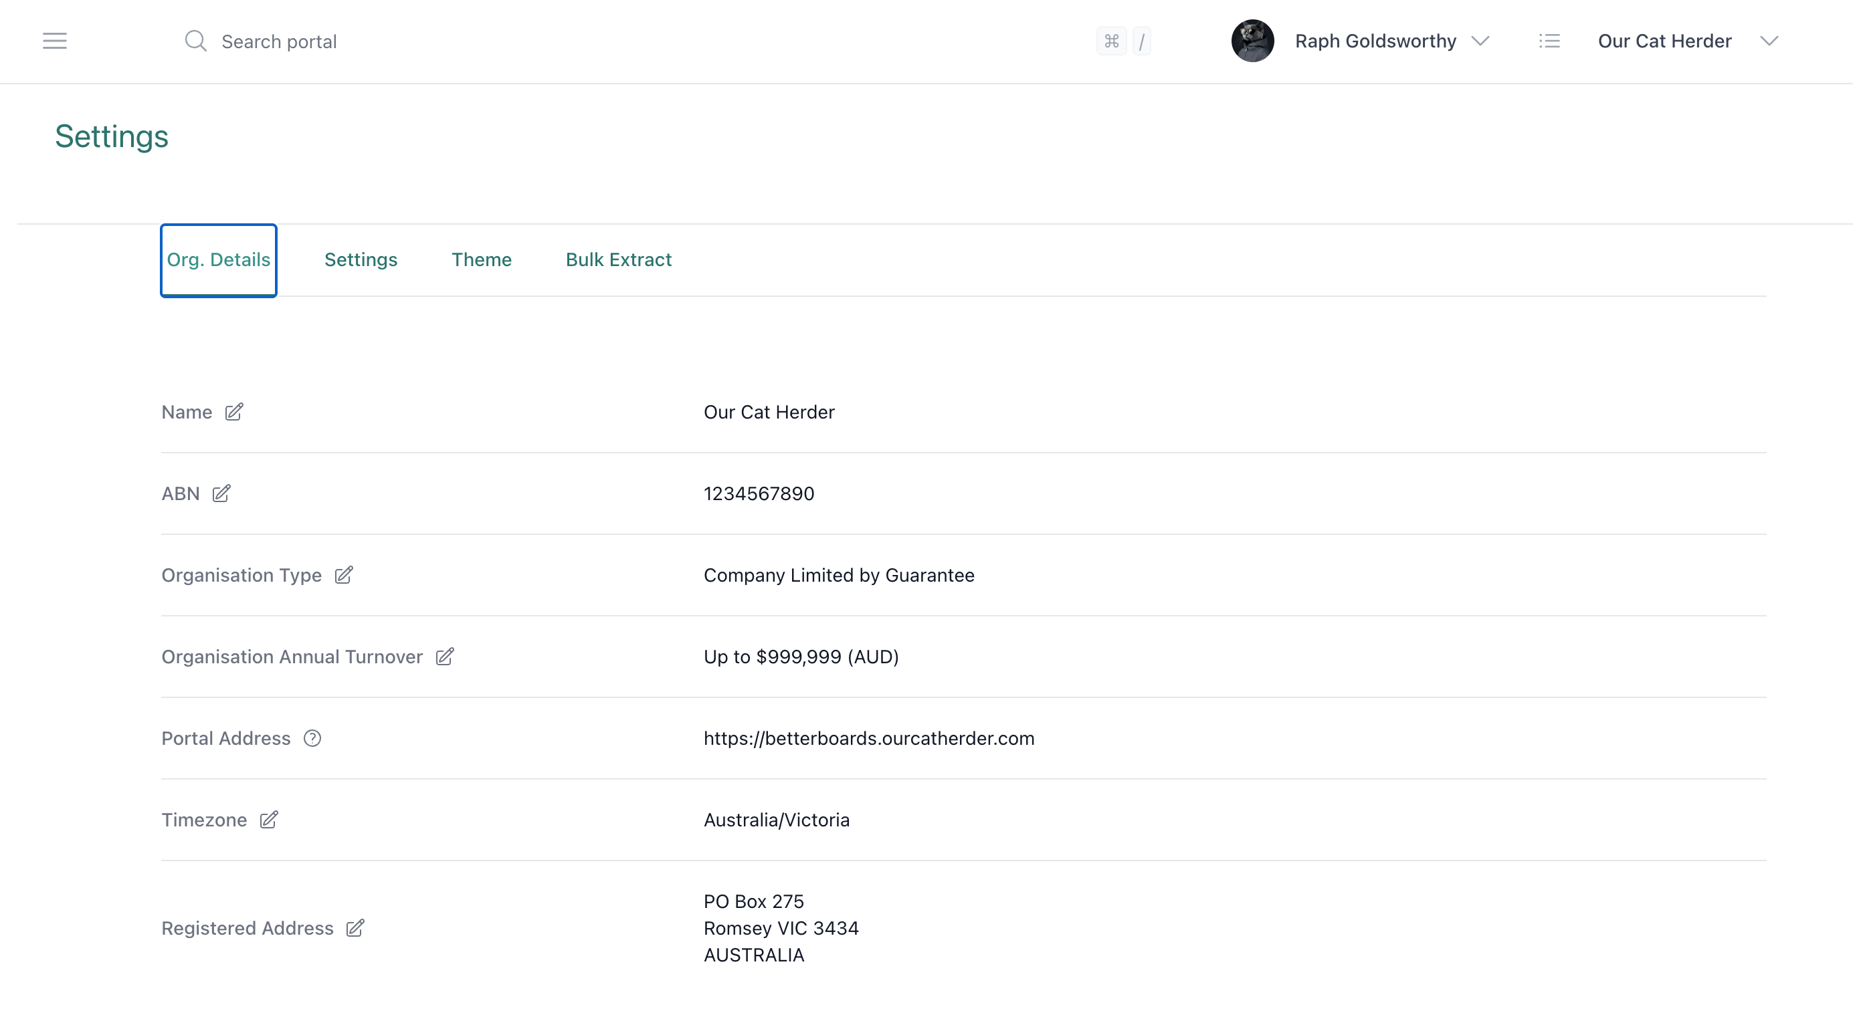Click the list icon beside Our Cat Herder
Screen dimensions: 1853x1035
(x=1550, y=41)
